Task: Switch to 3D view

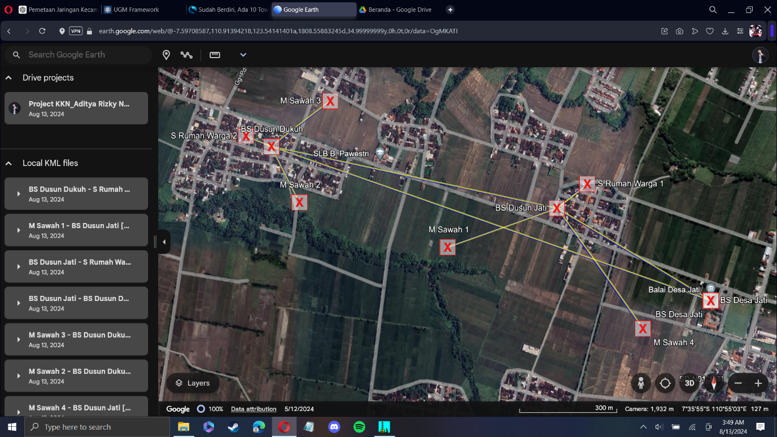Action: [x=689, y=383]
